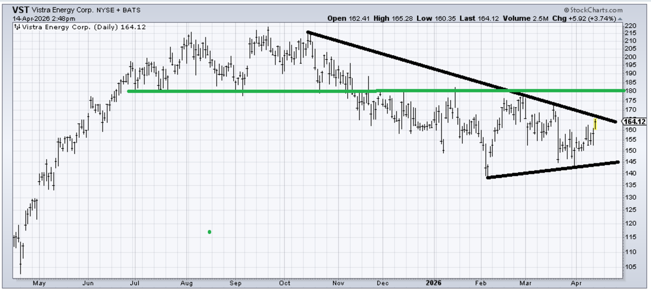Click the 220 label on price axis

tap(630, 25)
